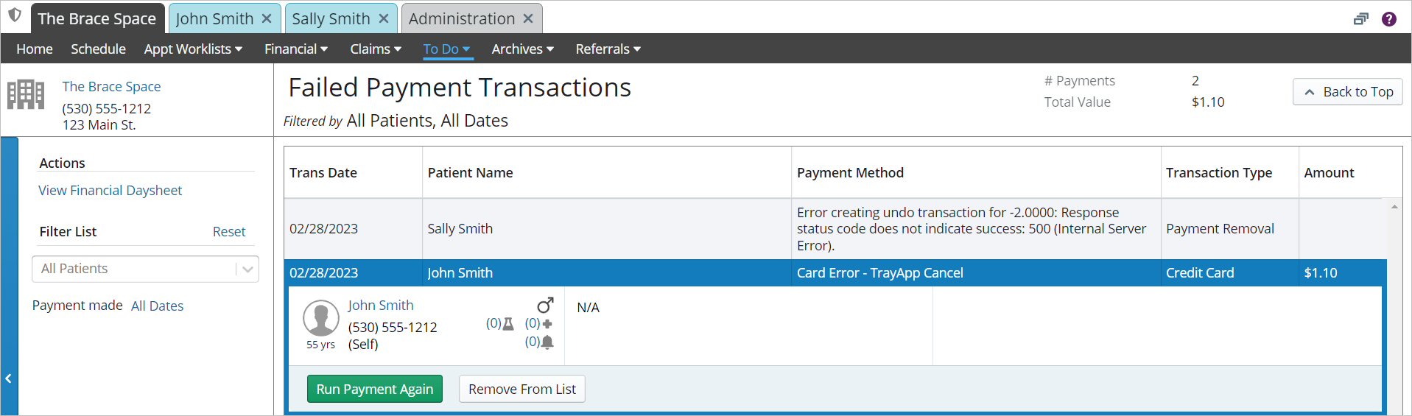Click the stacked windows icon
The height and width of the screenshot is (416, 1412).
[x=1360, y=19]
